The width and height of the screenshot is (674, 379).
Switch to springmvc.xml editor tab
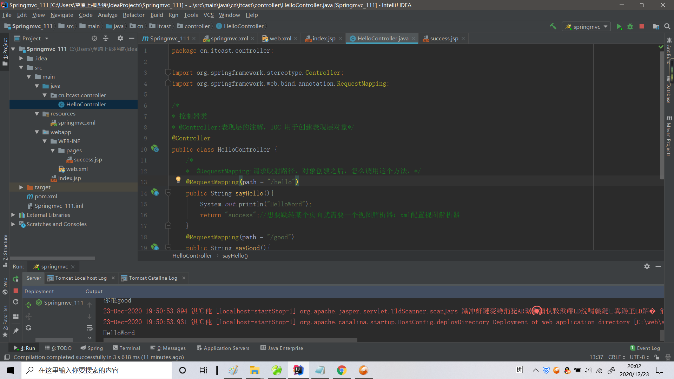pos(229,39)
